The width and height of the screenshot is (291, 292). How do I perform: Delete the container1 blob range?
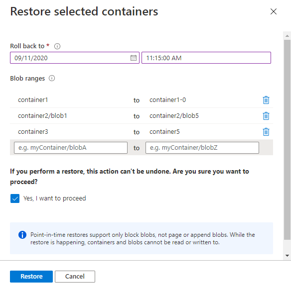tap(266, 100)
